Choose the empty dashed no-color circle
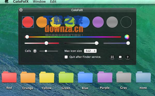 [126, 22]
